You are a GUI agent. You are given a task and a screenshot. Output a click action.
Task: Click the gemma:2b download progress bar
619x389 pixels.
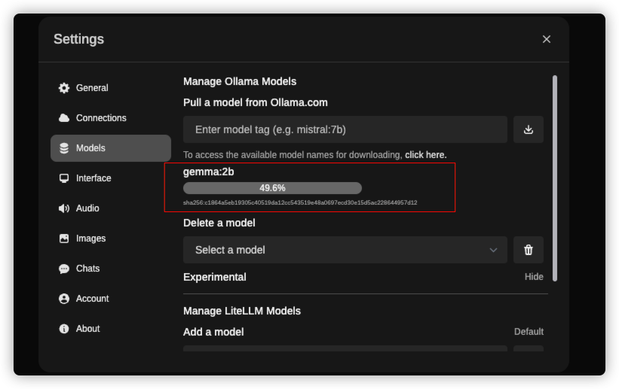tap(272, 188)
